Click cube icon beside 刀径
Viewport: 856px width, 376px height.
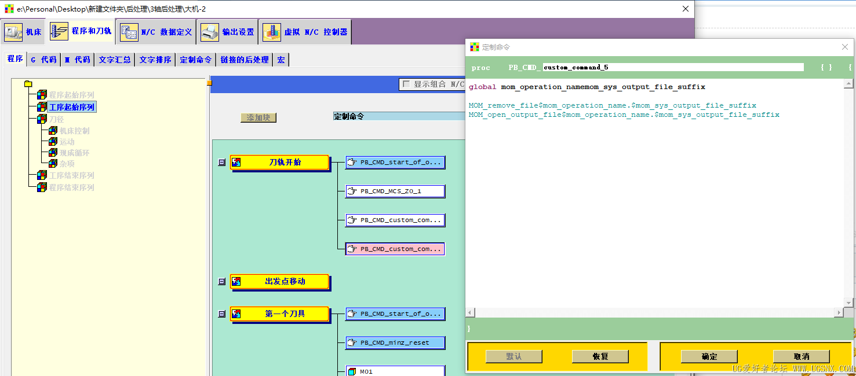[42, 119]
